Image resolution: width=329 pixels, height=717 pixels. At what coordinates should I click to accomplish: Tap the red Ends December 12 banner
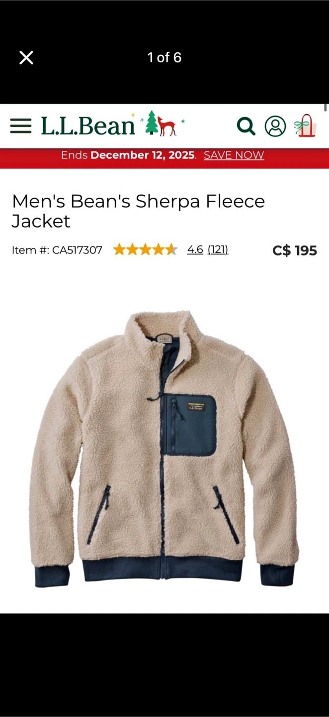tap(164, 158)
